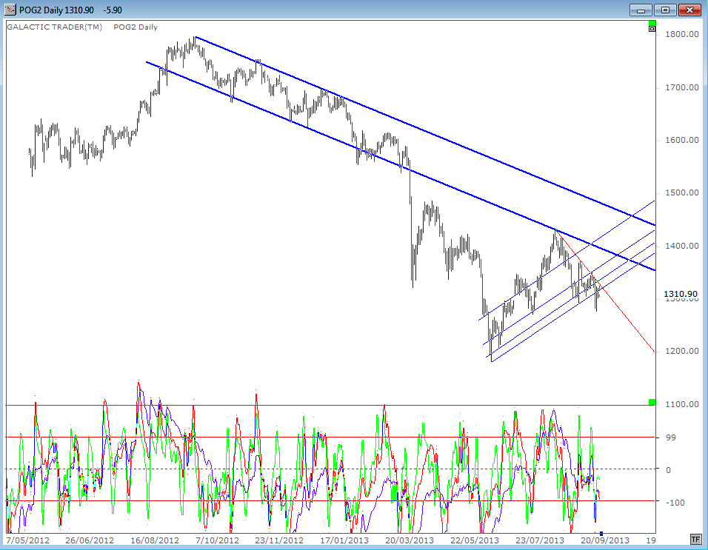The width and height of the screenshot is (708, 550).
Task: Click the 22/05/2013 date label
Action: (475, 540)
